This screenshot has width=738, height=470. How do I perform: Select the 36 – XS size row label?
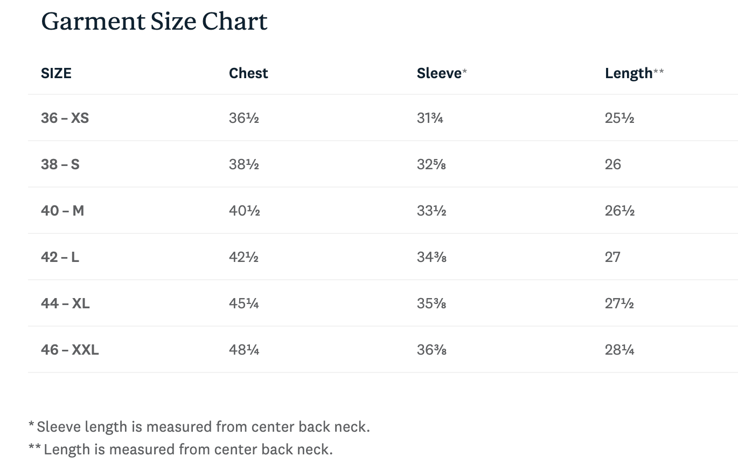pos(65,118)
